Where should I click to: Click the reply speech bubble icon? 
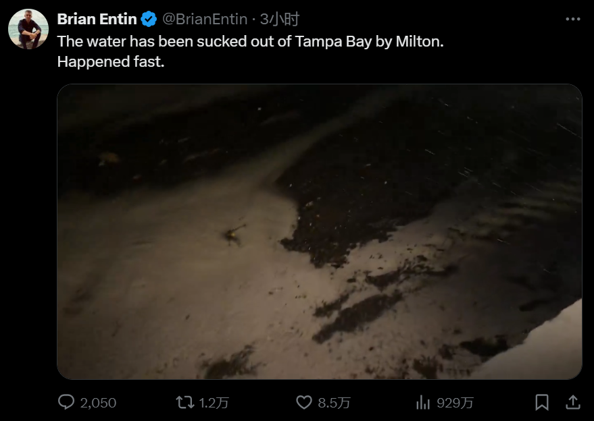[66, 402]
